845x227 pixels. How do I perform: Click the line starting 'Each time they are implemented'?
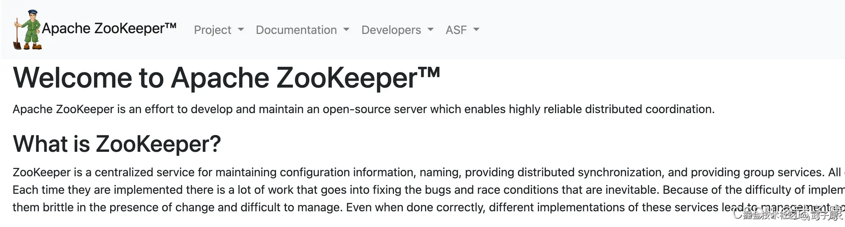coord(429,190)
